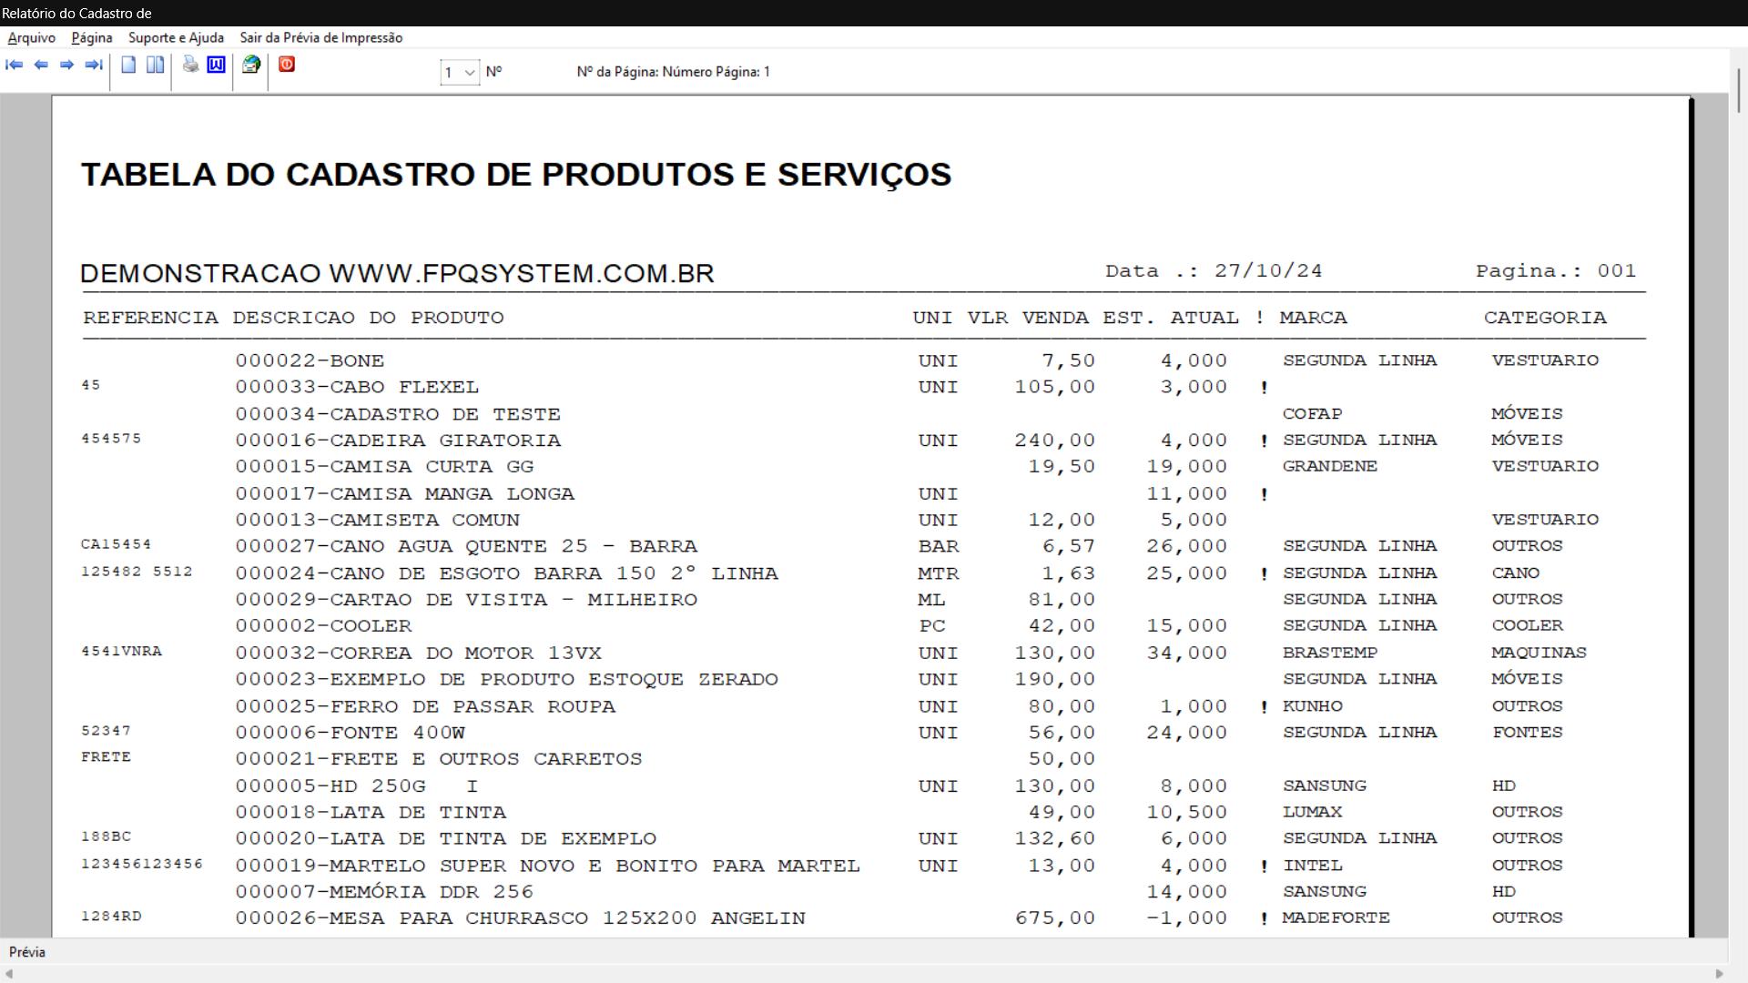Click 000005-HD 250G product text
The height and width of the screenshot is (983, 1748).
pos(357,786)
